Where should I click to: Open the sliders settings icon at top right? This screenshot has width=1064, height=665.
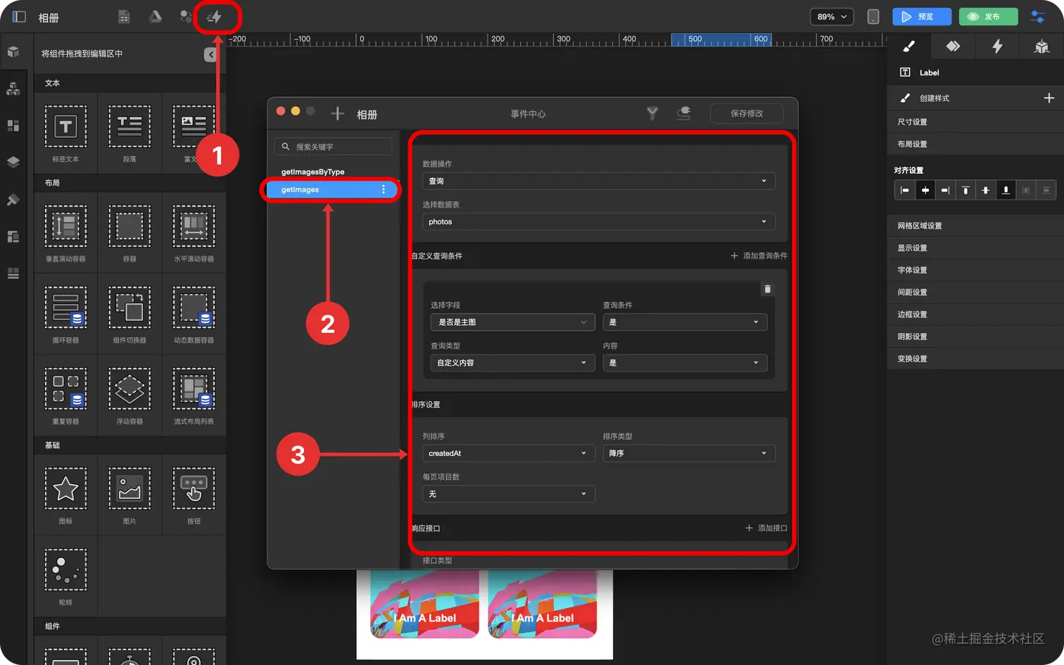click(x=1037, y=17)
